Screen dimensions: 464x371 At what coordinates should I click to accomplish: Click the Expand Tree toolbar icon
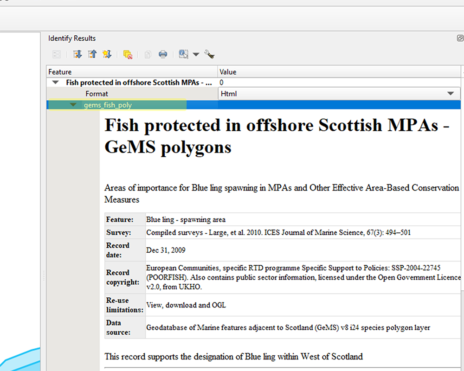point(77,55)
